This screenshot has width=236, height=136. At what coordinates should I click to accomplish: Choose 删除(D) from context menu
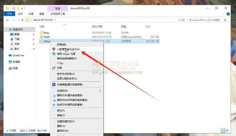[x=77, y=126]
